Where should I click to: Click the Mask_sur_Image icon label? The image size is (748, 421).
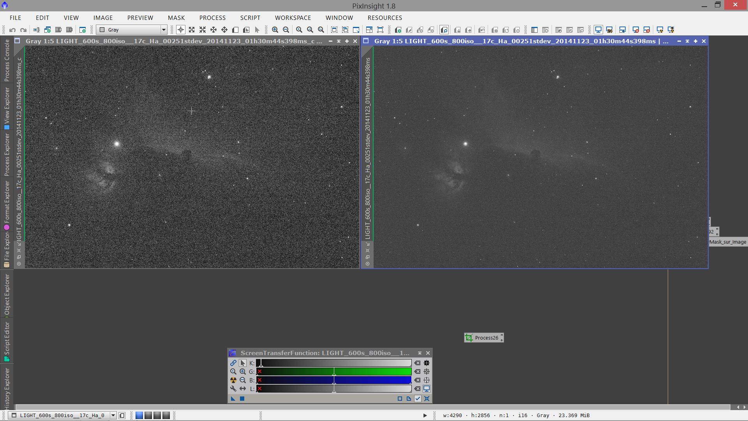[727, 242]
